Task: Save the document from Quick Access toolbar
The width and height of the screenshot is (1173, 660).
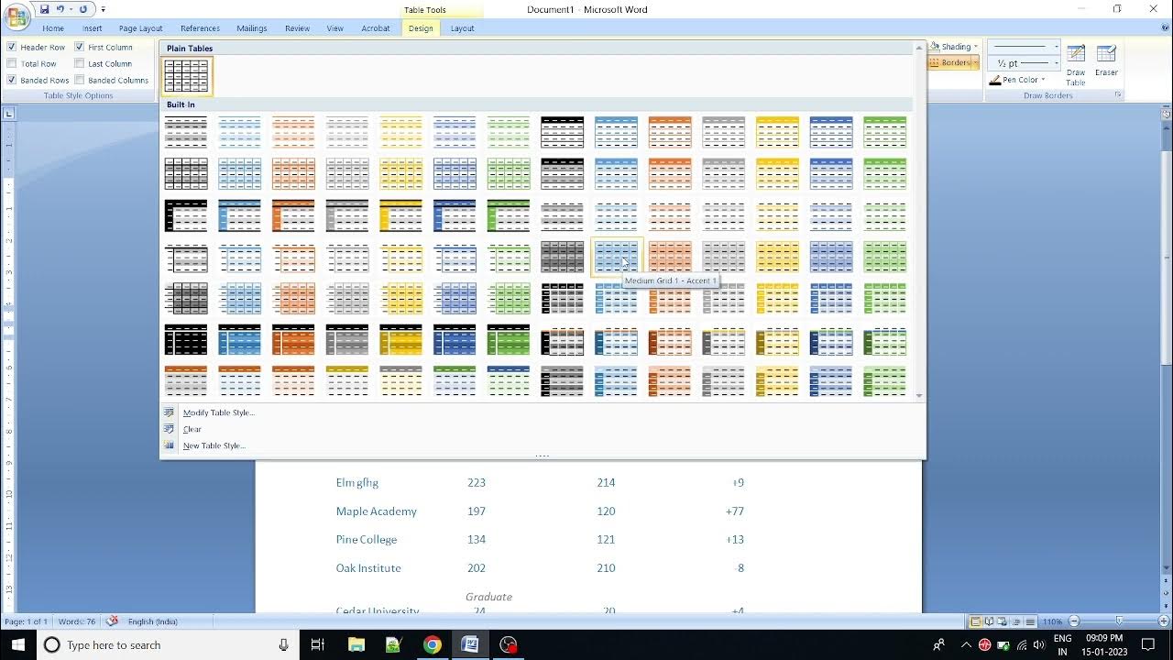Action: (44, 9)
